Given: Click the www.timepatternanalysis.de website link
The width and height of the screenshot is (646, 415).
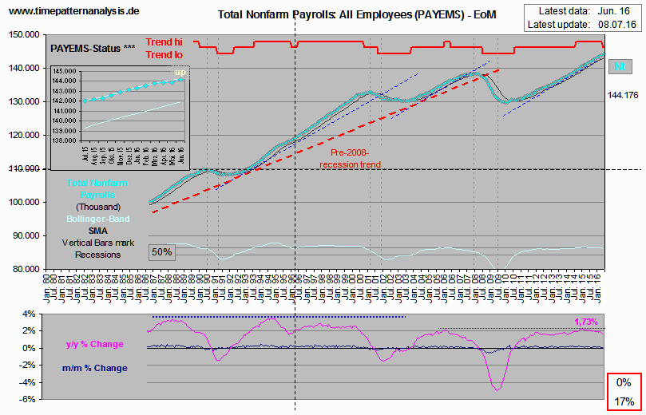Looking at the screenshot, I should pos(73,10).
